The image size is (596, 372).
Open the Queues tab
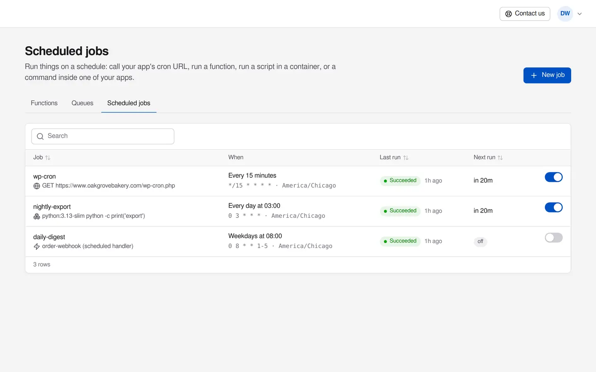click(82, 103)
